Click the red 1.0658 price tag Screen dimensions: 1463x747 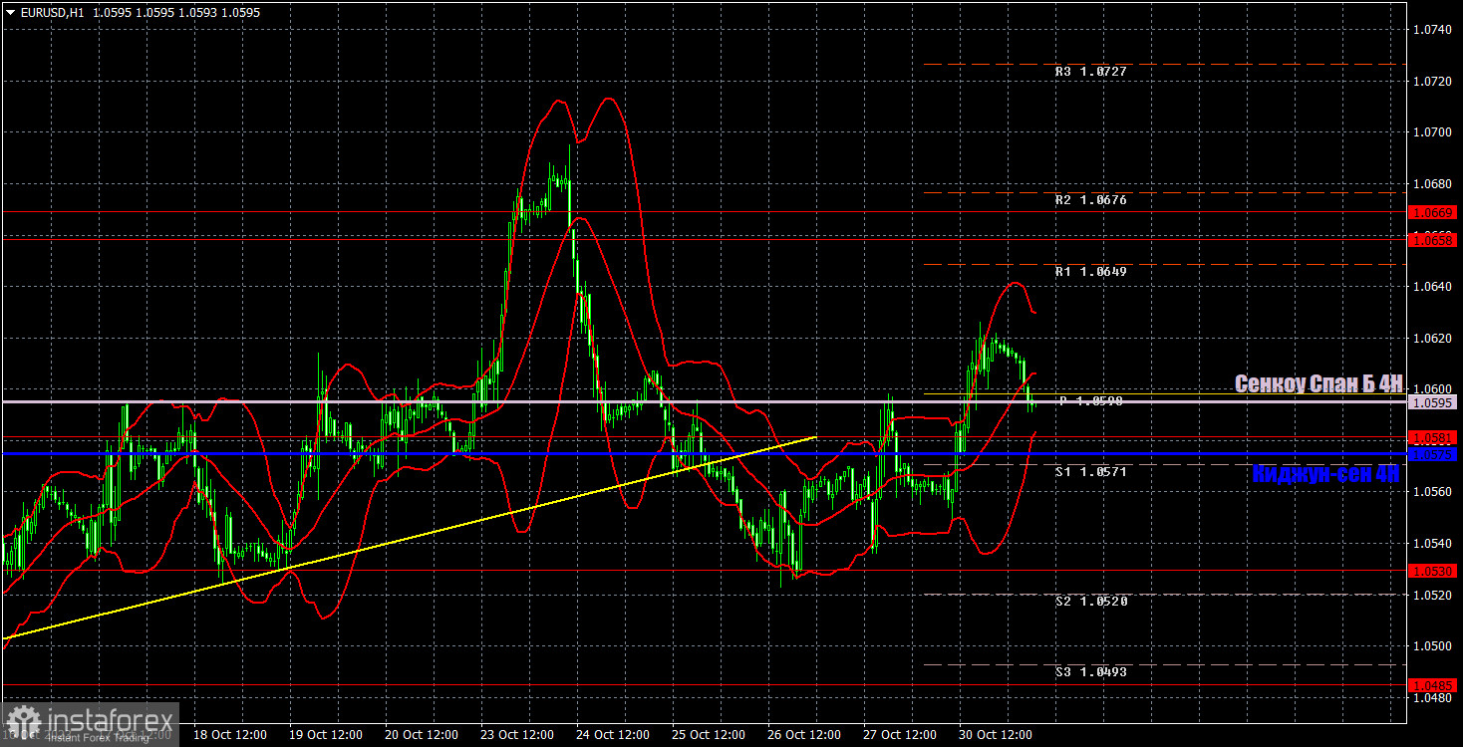pyautogui.click(x=1433, y=240)
